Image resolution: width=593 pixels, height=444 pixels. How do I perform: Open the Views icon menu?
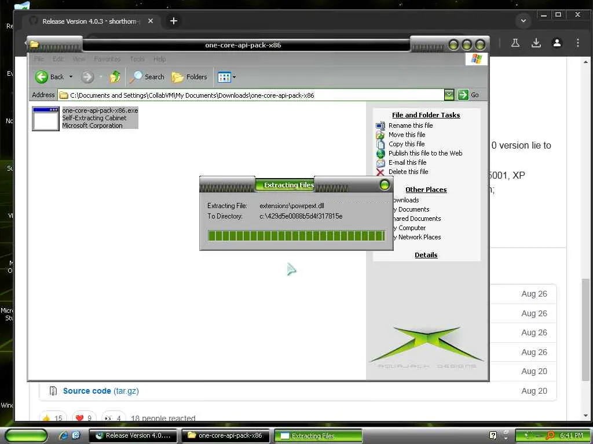click(226, 77)
